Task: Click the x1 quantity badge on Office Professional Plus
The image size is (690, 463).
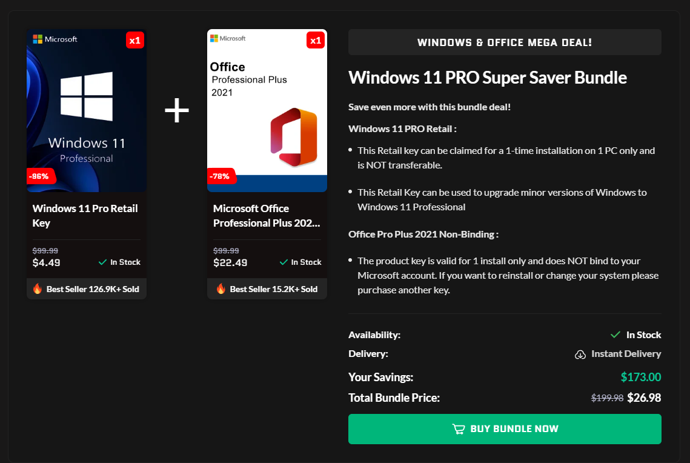Action: [x=316, y=40]
